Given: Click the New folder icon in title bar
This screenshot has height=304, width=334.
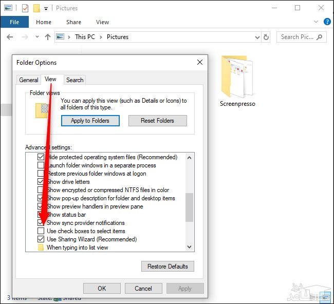Looking at the screenshot, I should (36, 8).
